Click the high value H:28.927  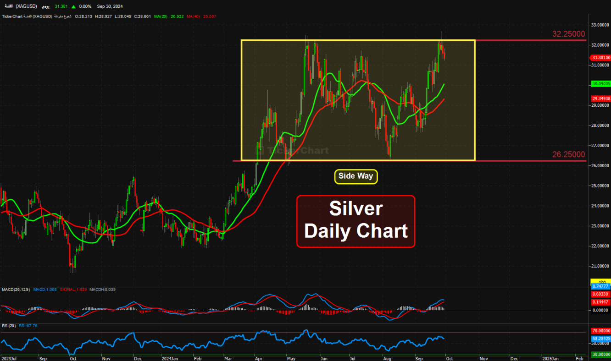[x=104, y=16]
